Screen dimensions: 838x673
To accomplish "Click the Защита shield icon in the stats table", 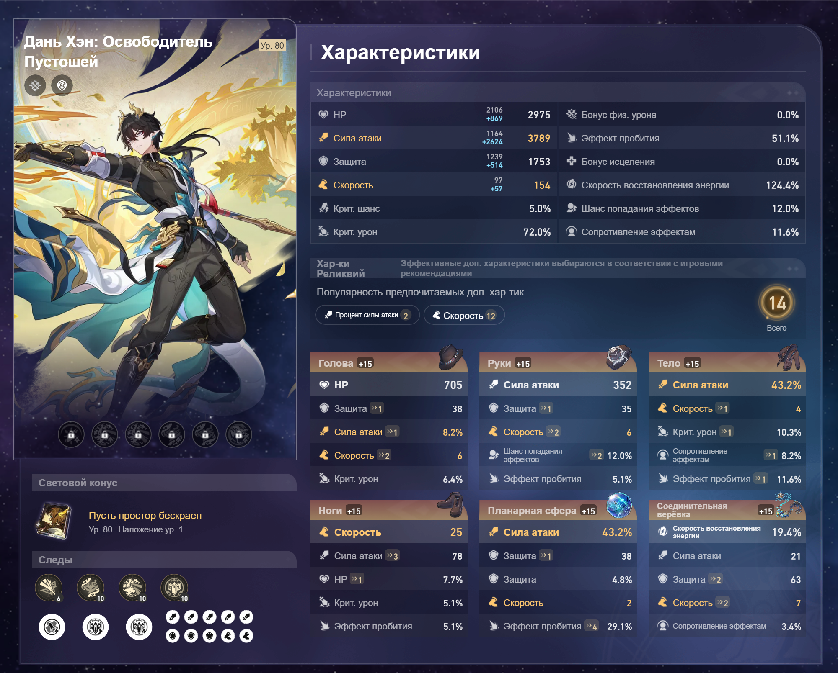I will coord(323,162).
